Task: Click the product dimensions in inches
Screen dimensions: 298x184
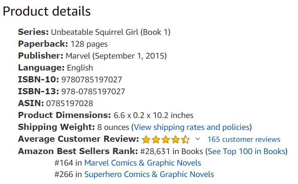Action: 153,115
